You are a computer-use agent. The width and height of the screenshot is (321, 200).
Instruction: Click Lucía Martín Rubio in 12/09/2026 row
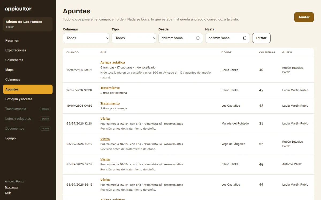click(295, 90)
